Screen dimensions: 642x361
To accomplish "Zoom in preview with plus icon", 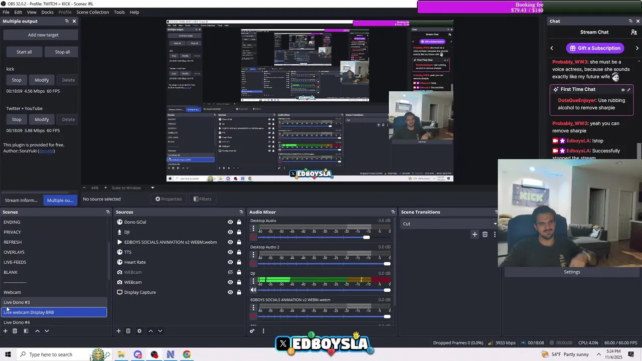I will (105, 188).
